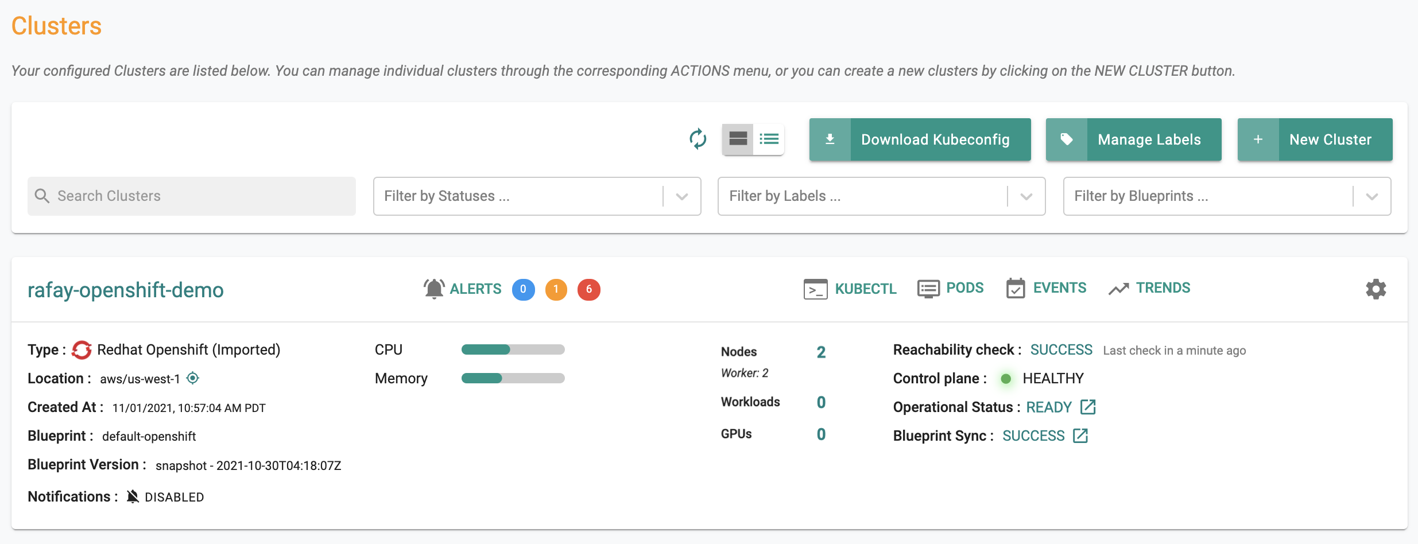Click the GPUs count 0
1418x544 pixels.
click(821, 435)
